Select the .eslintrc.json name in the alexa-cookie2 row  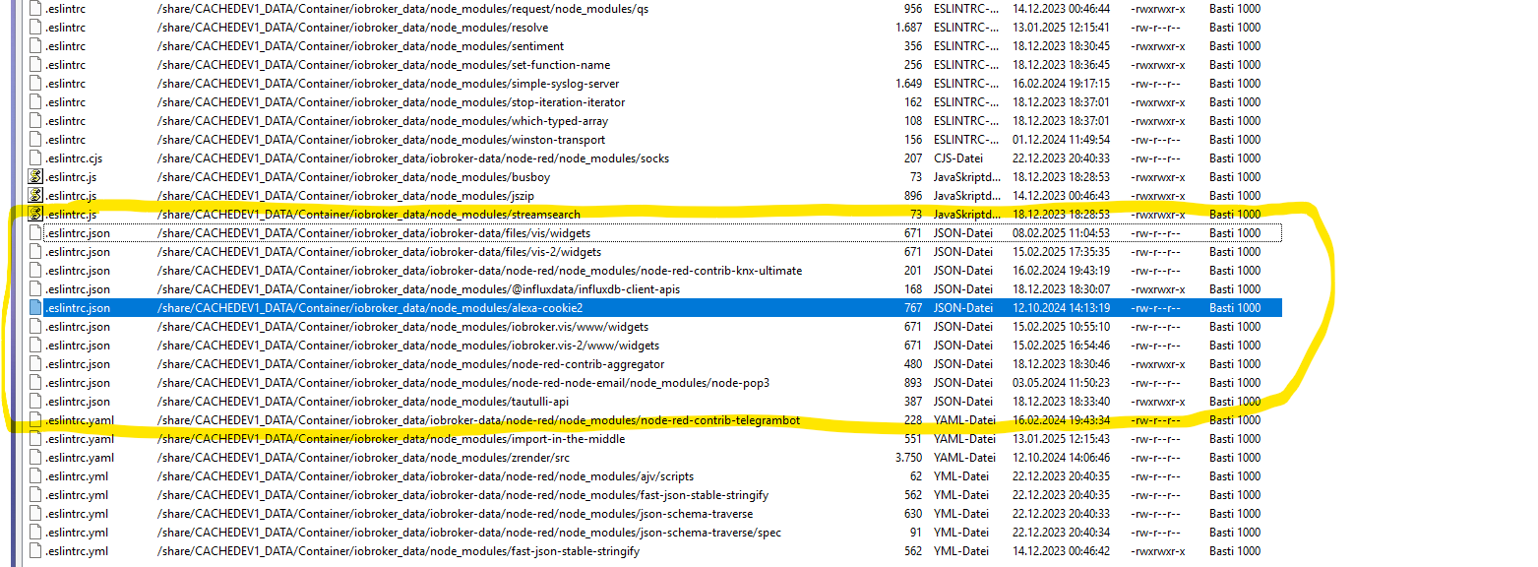[x=78, y=308]
